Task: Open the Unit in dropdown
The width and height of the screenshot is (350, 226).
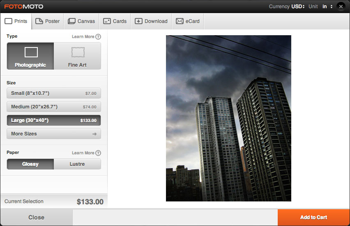Action: click(327, 7)
